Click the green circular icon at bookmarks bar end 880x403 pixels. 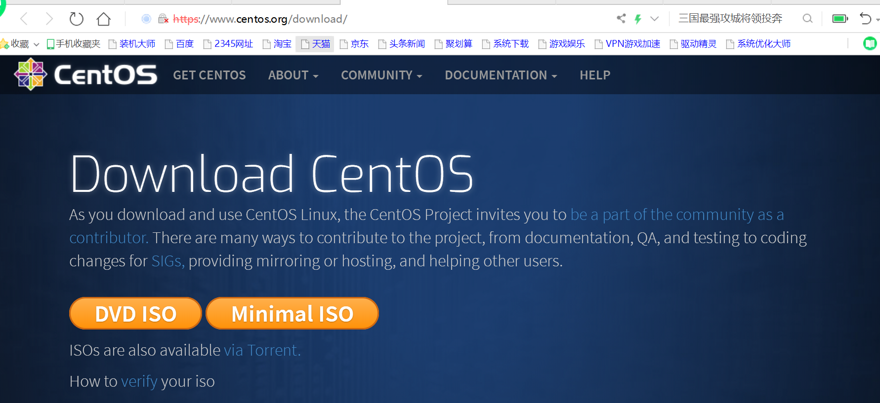[x=870, y=43]
